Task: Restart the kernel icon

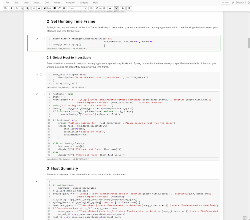Action: click(x=60, y=8)
